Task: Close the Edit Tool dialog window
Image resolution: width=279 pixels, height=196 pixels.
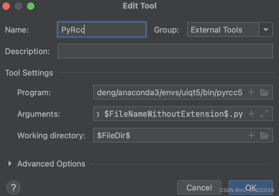Action: pyautogui.click(x=6, y=6)
